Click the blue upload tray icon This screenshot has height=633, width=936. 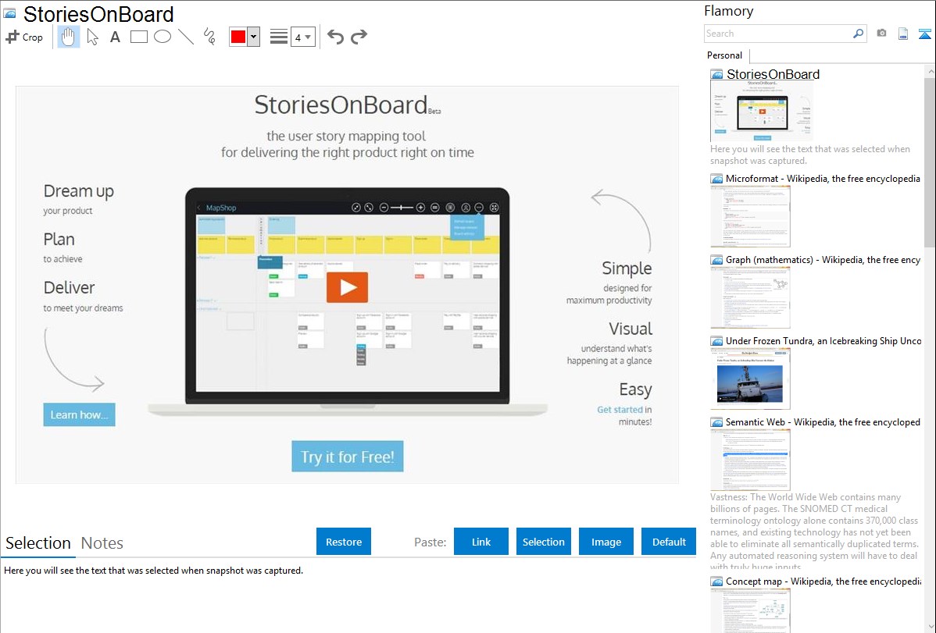924,34
